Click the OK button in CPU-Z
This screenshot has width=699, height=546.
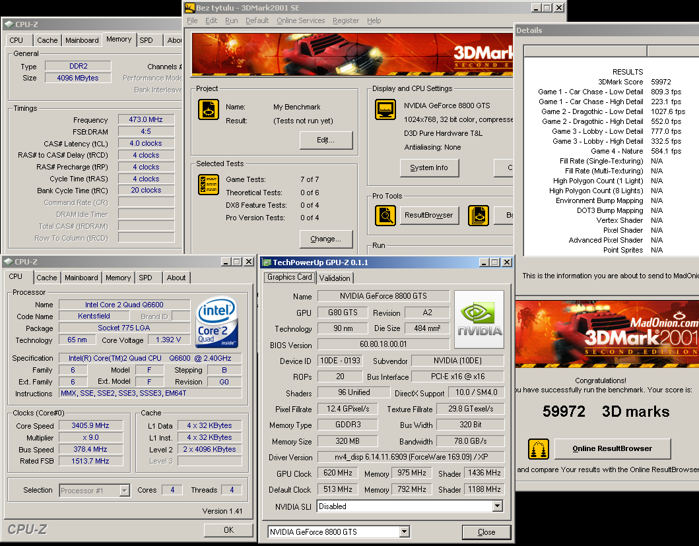[228, 530]
